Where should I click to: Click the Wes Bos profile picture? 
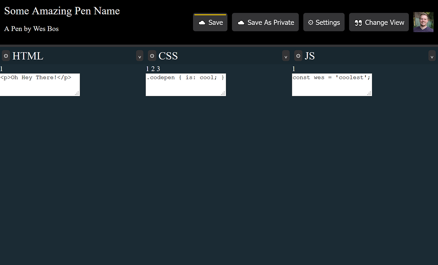click(x=423, y=22)
